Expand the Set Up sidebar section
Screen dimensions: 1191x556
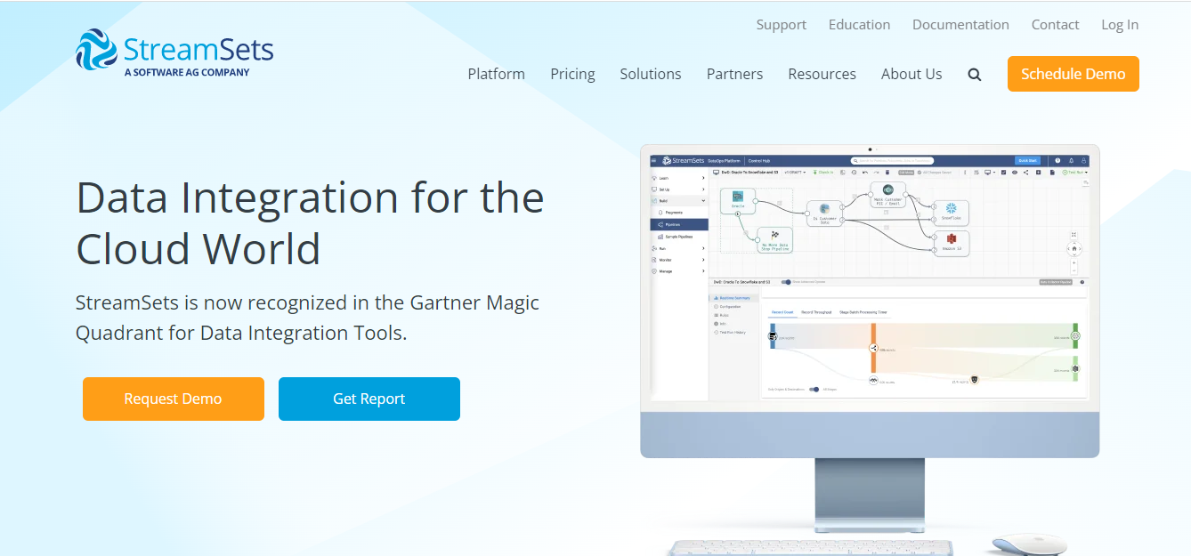pyautogui.click(x=678, y=189)
